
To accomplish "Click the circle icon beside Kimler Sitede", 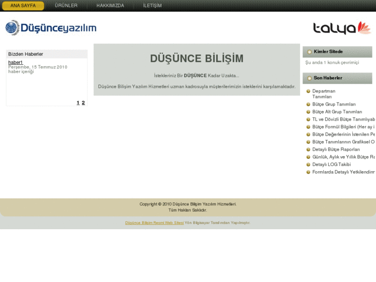I will [x=309, y=52].
